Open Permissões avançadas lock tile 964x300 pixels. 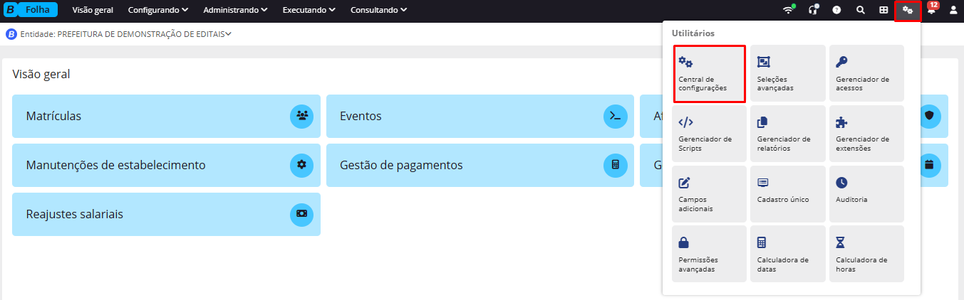point(710,254)
